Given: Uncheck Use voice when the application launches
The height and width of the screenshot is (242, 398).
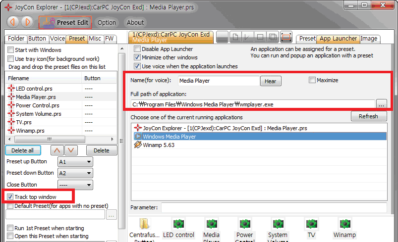Looking at the screenshot, I should [x=137, y=66].
